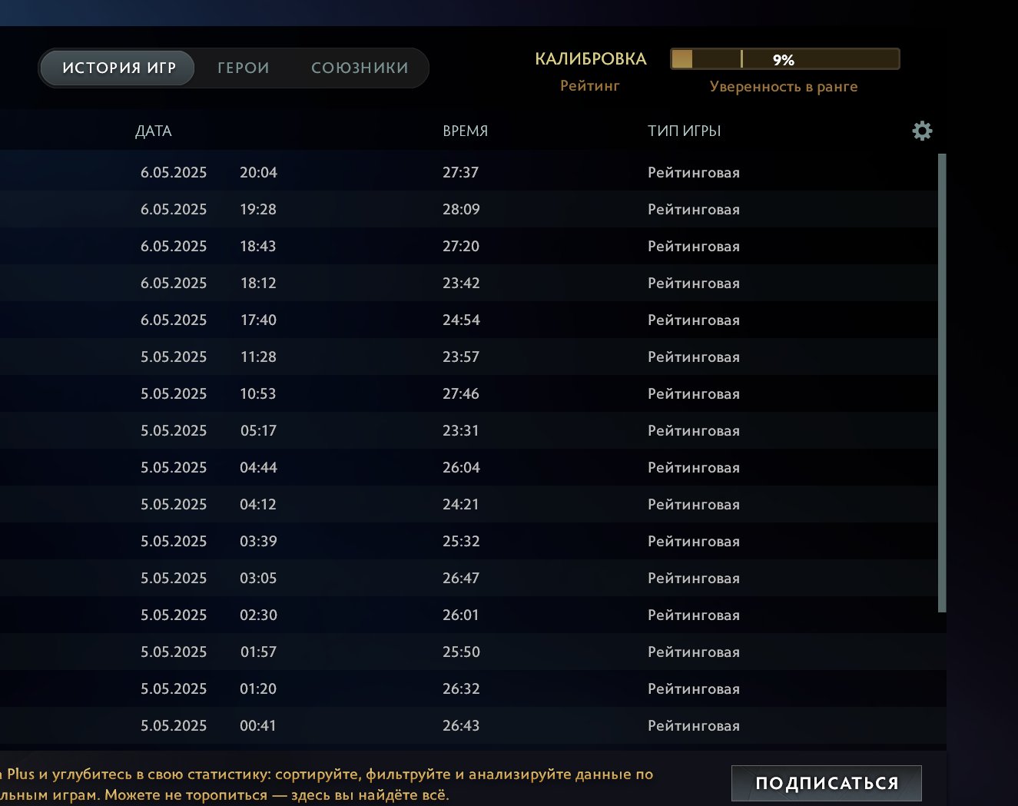Viewport: 1018px width, 806px height.
Task: Sort by the ВРЕМЯ column header
Action: coord(465,131)
